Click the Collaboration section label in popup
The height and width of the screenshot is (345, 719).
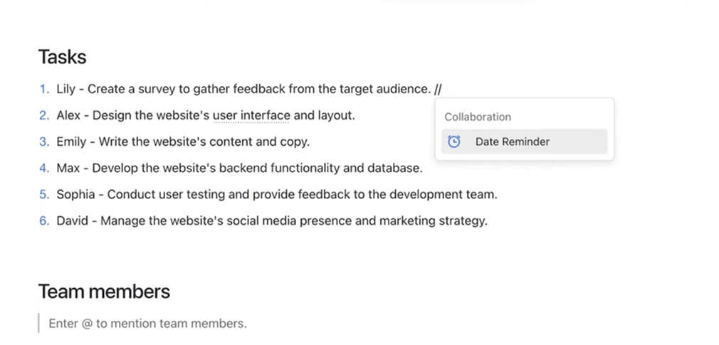pos(478,117)
